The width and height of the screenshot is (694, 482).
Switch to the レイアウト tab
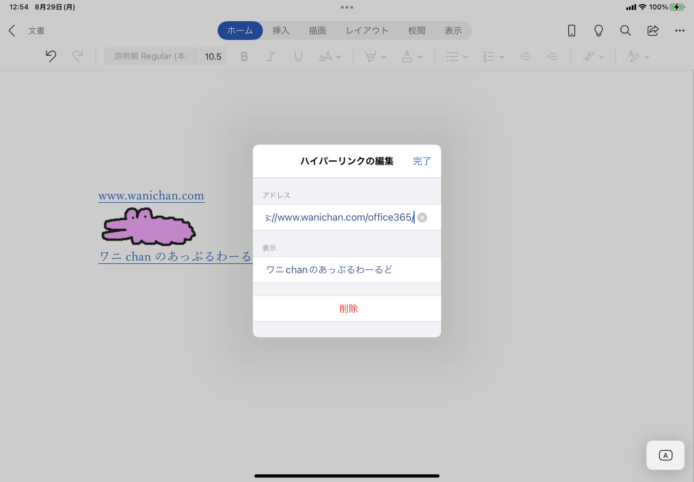pyautogui.click(x=367, y=31)
